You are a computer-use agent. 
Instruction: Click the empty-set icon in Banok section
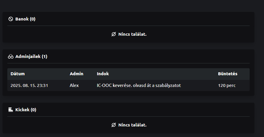pyautogui.click(x=114, y=34)
